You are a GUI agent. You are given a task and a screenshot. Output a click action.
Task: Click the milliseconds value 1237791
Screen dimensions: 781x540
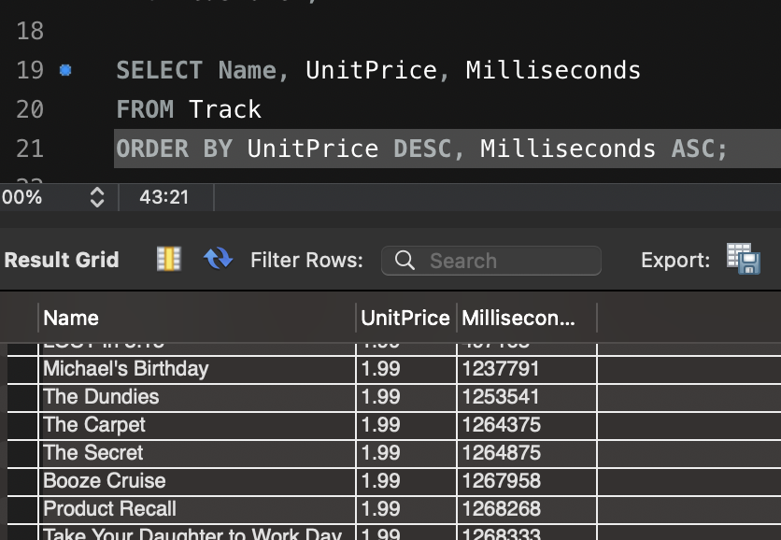pos(501,369)
